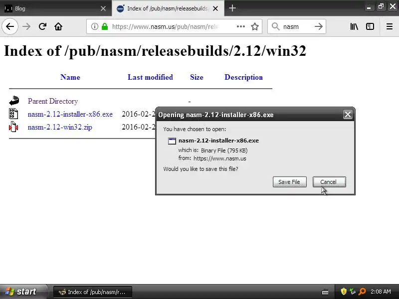The image size is (399, 299).
Task: Open the Firefox hamburger menu
Action: tap(390, 26)
